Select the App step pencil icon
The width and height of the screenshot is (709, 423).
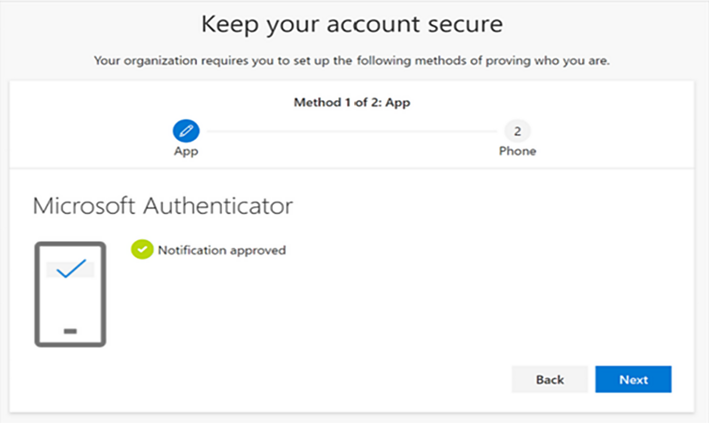(x=186, y=131)
